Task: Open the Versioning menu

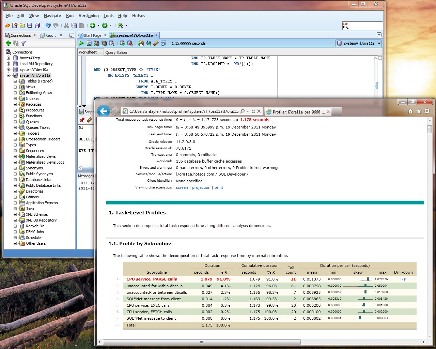Action: click(88, 16)
